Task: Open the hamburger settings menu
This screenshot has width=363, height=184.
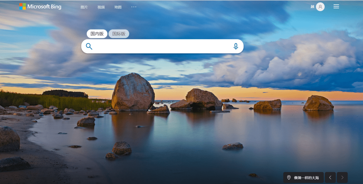Action: pyautogui.click(x=336, y=6)
